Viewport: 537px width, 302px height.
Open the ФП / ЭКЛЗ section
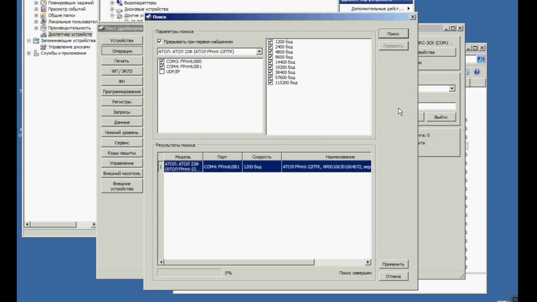click(122, 71)
